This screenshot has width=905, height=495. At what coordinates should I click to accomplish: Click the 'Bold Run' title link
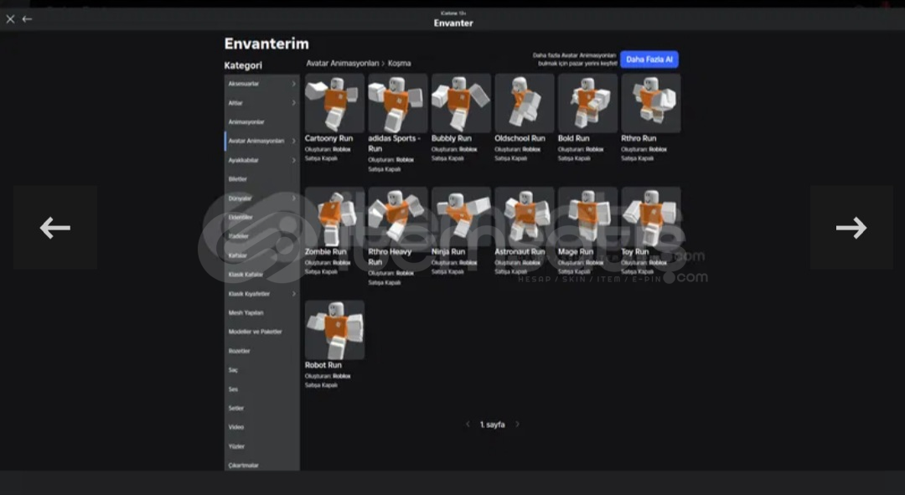tap(574, 138)
